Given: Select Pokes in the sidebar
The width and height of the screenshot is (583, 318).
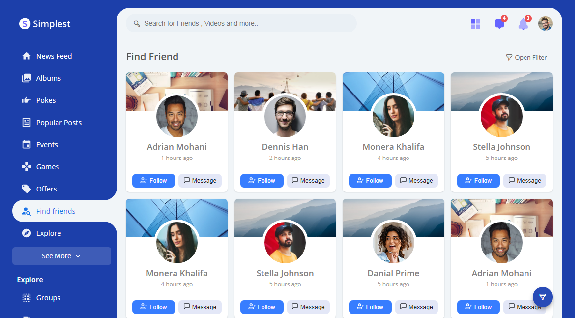Looking at the screenshot, I should point(46,100).
